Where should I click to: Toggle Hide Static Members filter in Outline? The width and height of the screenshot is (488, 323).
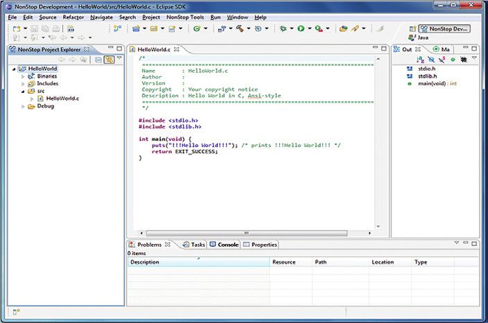click(442, 60)
